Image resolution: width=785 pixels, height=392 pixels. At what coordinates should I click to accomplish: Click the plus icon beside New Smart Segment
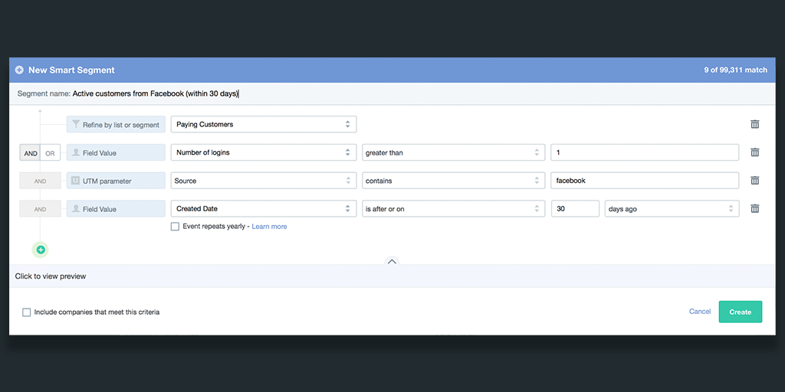[19, 70]
